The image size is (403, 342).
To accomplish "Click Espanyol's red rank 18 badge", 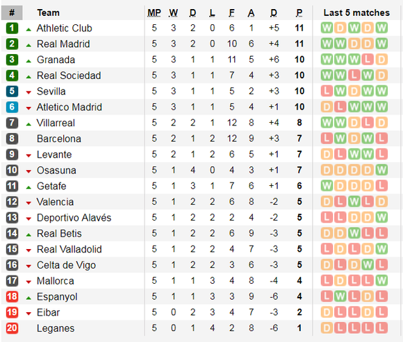I will (12, 297).
